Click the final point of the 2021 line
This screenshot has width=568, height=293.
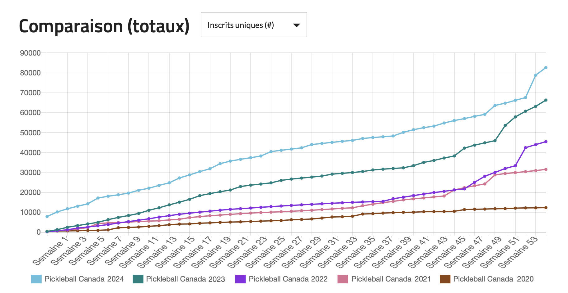[546, 169]
